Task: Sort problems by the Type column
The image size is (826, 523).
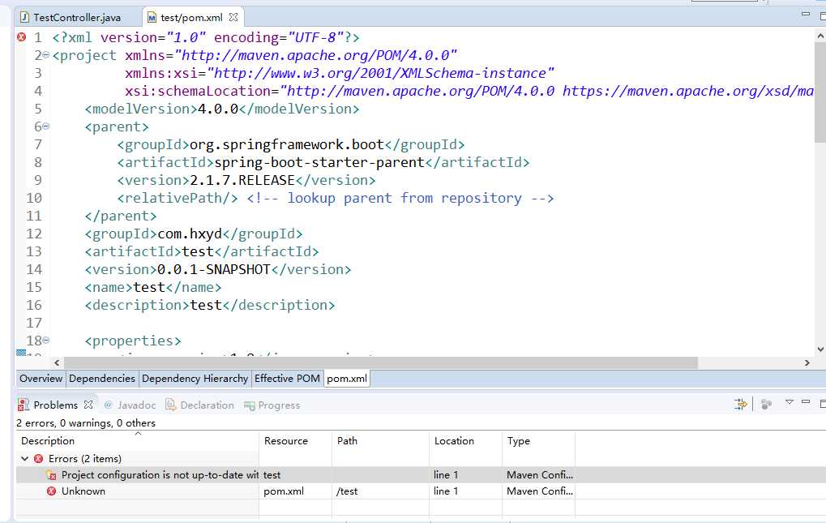Action: pos(538,441)
